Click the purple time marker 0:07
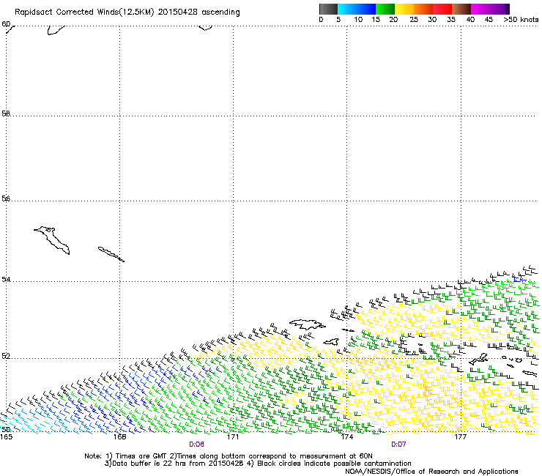Image resolution: width=542 pixels, height=476 pixels. point(398,445)
